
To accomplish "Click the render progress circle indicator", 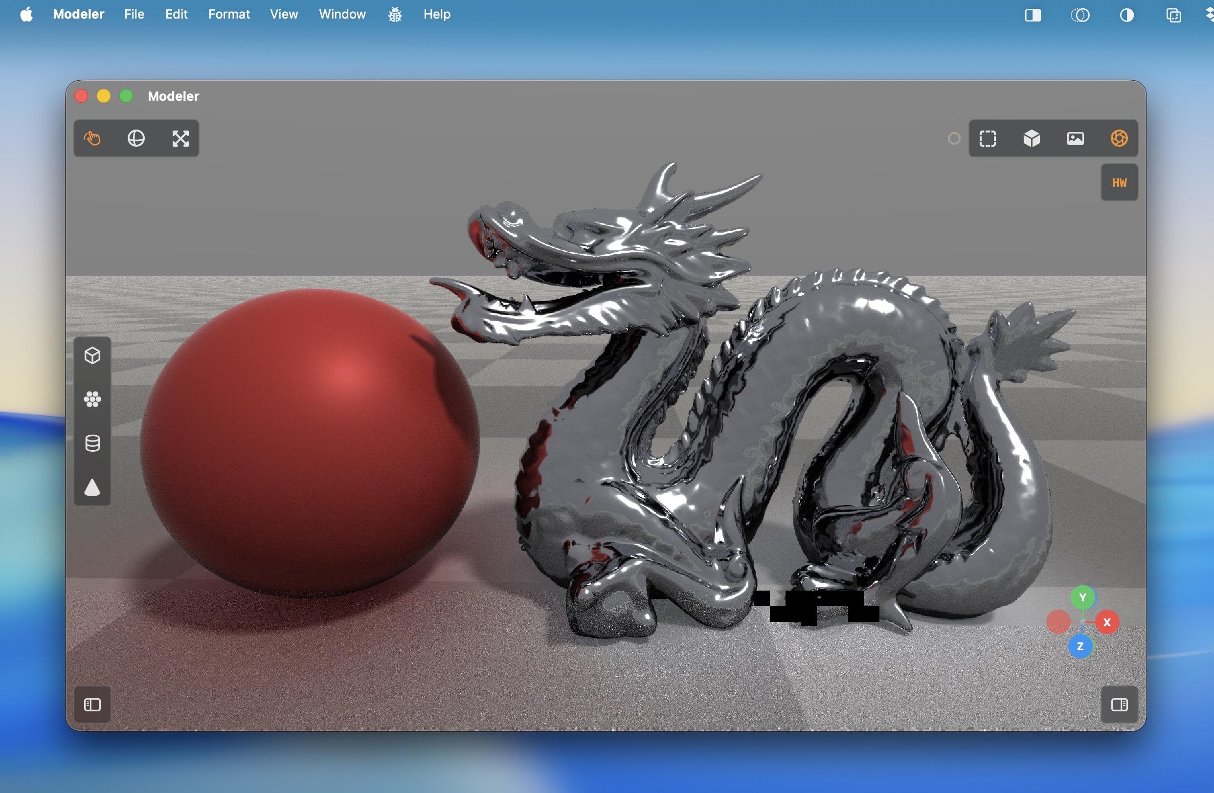I will (954, 138).
